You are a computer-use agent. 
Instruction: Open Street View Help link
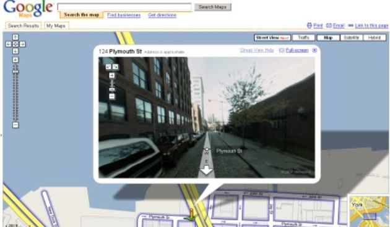coord(257,51)
